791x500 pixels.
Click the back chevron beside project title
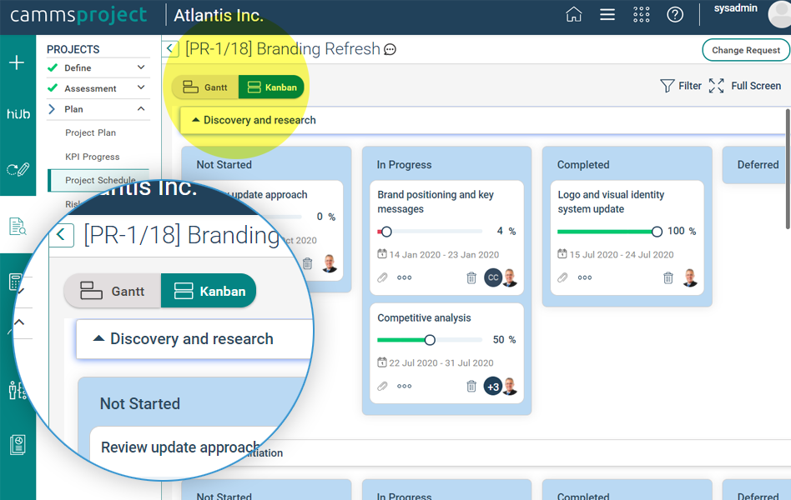click(170, 49)
